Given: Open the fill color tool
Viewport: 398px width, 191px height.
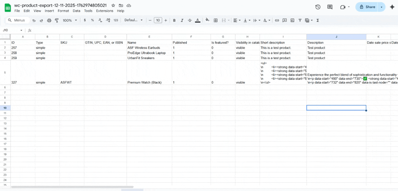Looking at the screenshot, I should point(207,20).
